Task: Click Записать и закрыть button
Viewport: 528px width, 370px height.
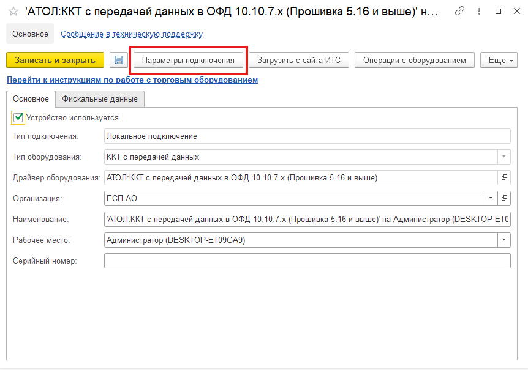Action: click(x=55, y=60)
